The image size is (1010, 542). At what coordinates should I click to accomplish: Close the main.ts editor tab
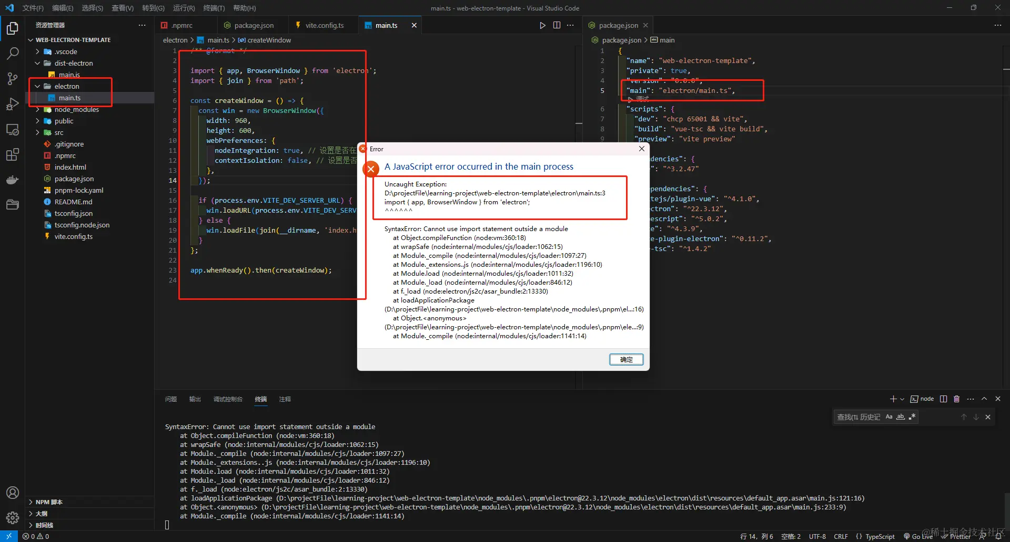click(x=414, y=25)
